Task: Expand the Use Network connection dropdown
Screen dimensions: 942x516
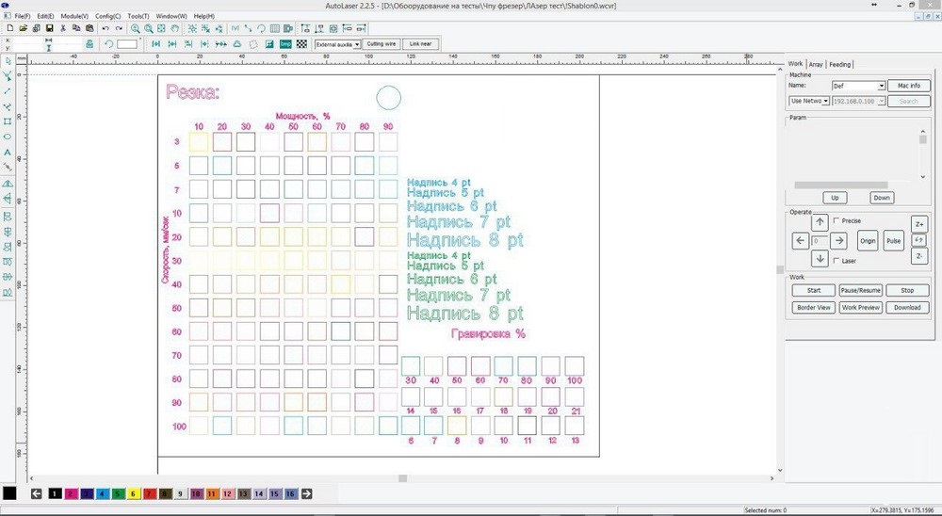Action: click(x=826, y=101)
